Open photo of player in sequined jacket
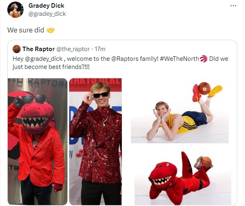The width and height of the screenshot is (245, 206). pos(95,142)
